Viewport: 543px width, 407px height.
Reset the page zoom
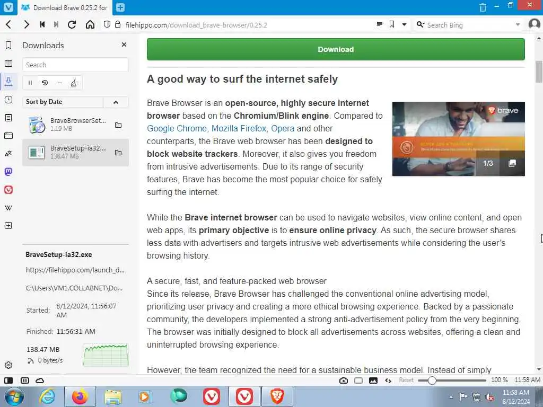click(406, 380)
